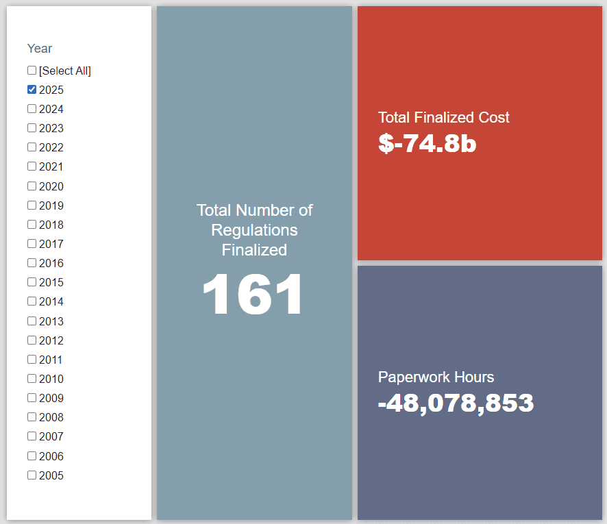
Task: Tick the 2023 checkbox
Action: [32, 128]
